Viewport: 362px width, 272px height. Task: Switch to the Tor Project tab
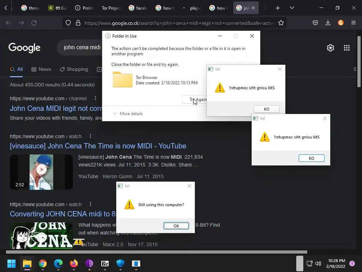click(x=111, y=8)
